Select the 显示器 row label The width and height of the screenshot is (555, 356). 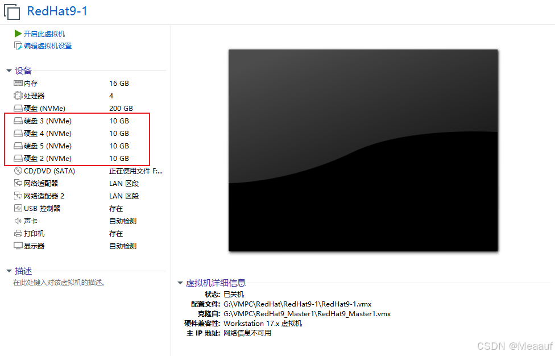click(34, 246)
